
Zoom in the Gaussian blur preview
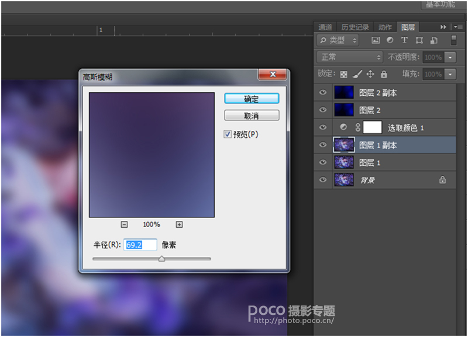point(179,225)
